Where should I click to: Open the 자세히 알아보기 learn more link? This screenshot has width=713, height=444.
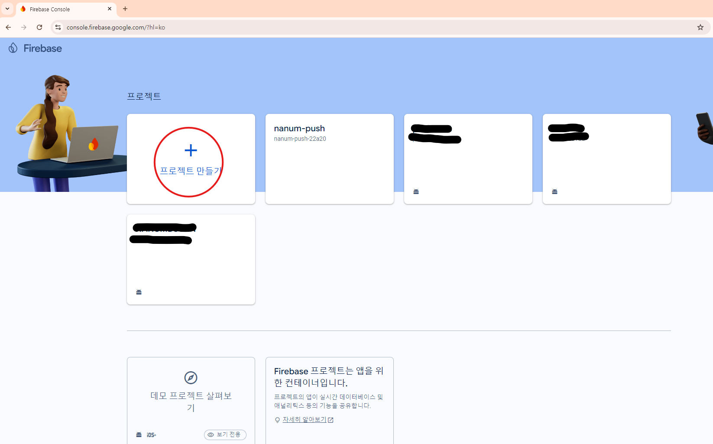tap(304, 419)
